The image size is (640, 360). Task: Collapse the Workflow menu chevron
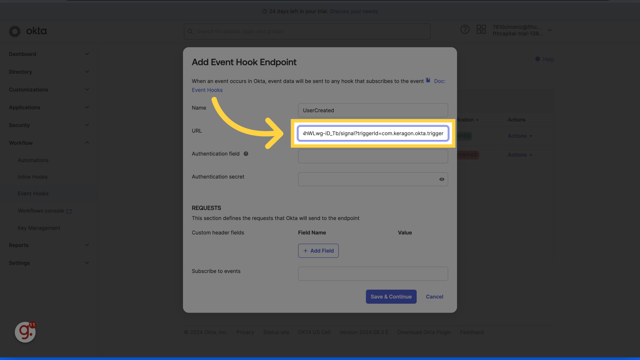(87, 143)
